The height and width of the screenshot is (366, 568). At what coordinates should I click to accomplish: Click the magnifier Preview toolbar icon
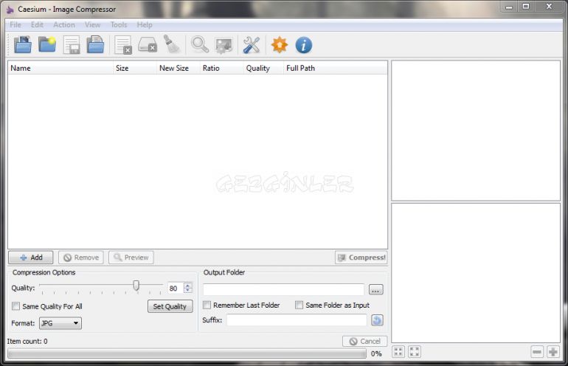pos(200,45)
